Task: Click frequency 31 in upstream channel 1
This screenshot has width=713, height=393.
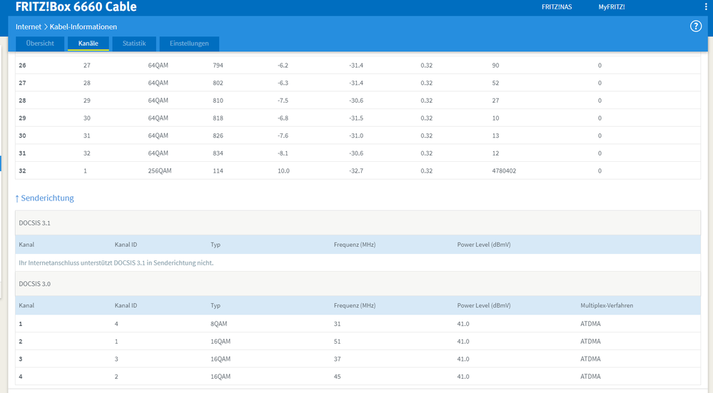Action: coord(337,324)
